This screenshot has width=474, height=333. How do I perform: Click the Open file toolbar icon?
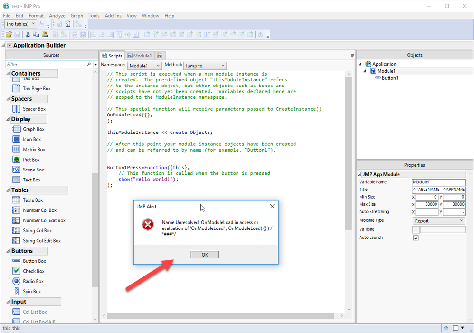[9, 35]
